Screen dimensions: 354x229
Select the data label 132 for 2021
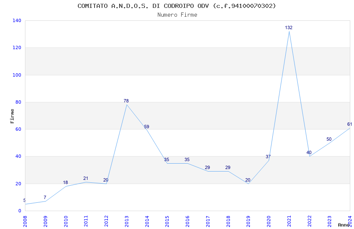click(289, 27)
